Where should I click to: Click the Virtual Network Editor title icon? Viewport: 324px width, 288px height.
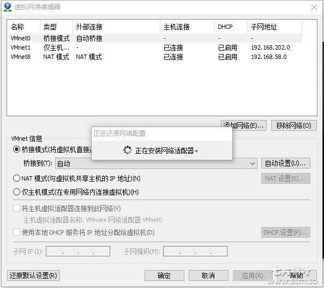8,7
